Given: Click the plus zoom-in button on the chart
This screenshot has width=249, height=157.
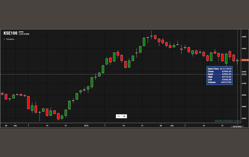Looking at the screenshot, I should pos(124,116).
